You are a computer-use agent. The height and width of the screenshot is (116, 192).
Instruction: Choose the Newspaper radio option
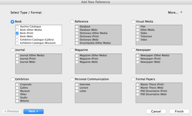(x=133, y=50)
